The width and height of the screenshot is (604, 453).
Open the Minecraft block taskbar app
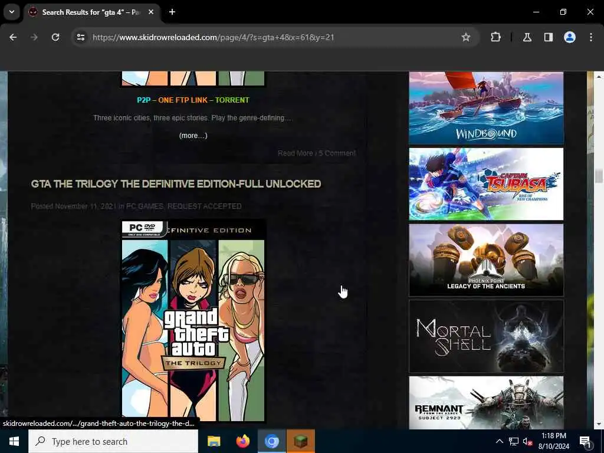(300, 441)
